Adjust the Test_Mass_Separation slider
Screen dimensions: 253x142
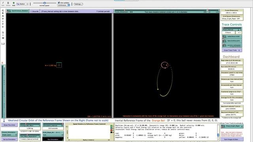(x=30, y=136)
